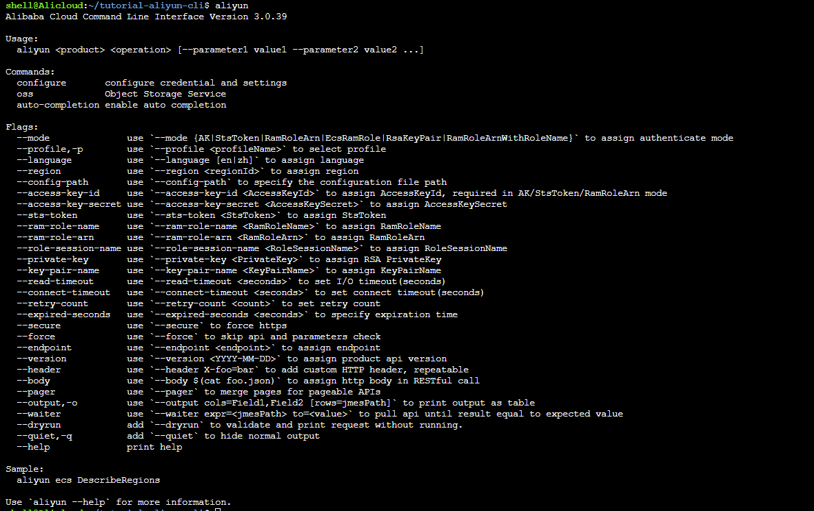The image size is (814, 511).
Task: Click the '--region' flag name
Action: (x=39, y=171)
